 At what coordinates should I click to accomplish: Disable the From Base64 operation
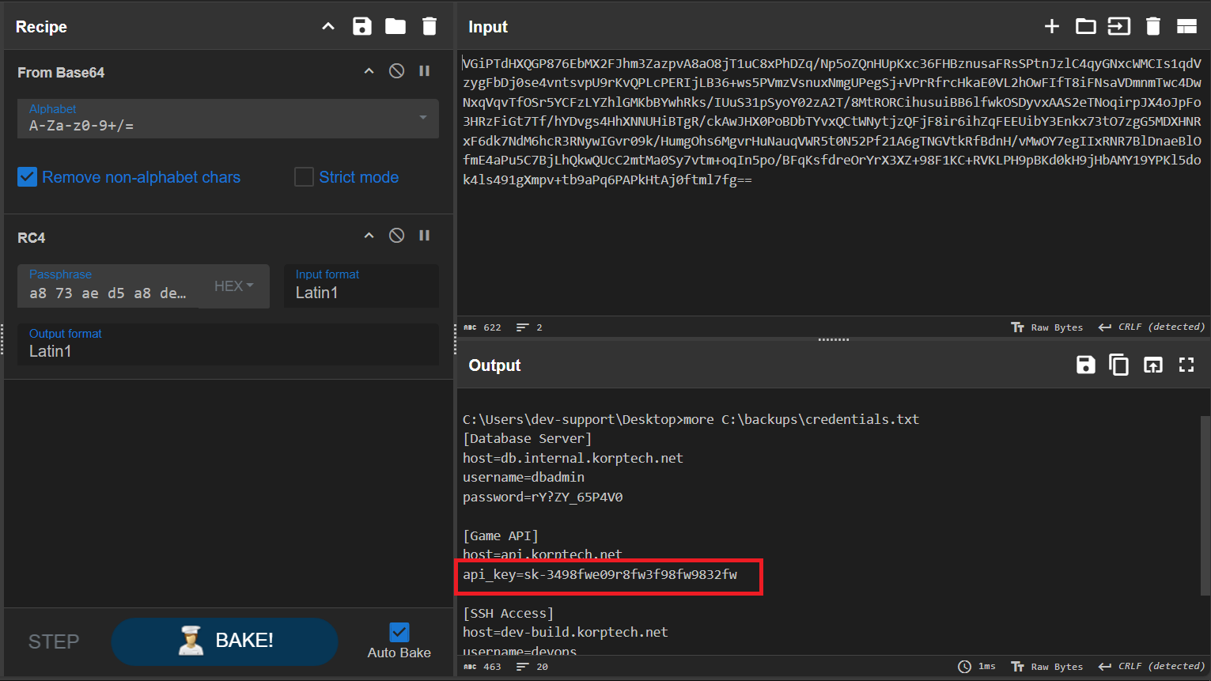(397, 71)
